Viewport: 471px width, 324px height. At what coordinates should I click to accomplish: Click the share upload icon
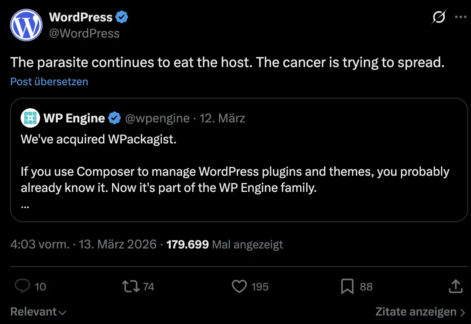(456, 286)
